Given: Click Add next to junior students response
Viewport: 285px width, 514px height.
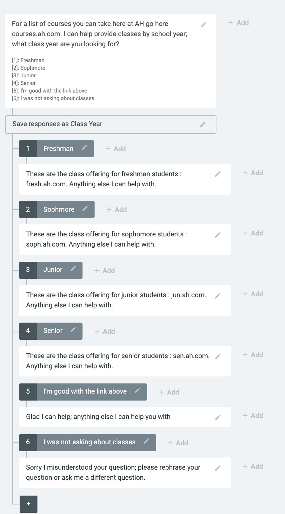Looking at the screenshot, I should pyautogui.click(x=253, y=294).
